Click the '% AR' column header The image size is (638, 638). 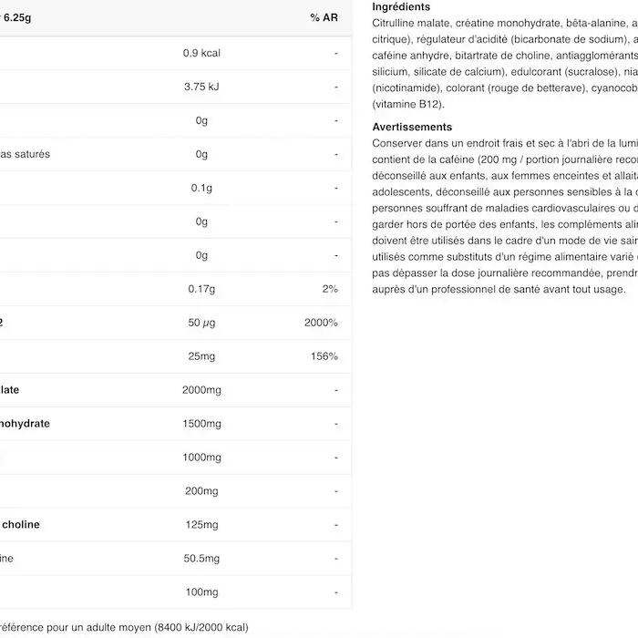(324, 18)
